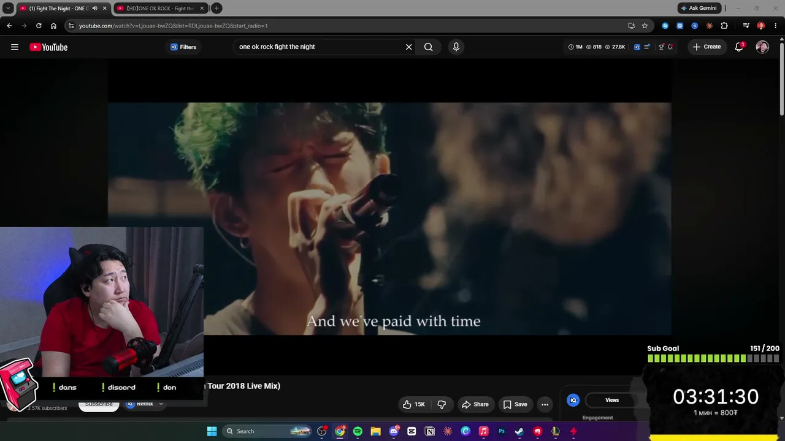Go back in browser history
785x441 pixels.
click(x=9, y=26)
